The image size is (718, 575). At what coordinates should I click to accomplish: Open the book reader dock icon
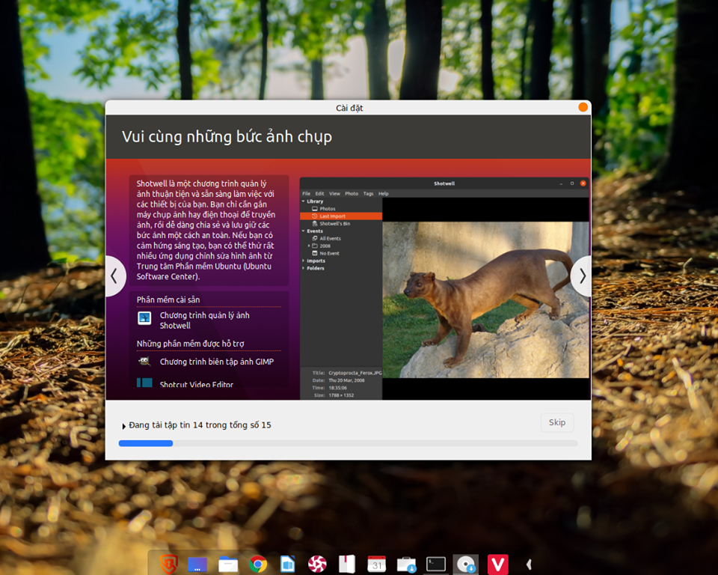347,564
